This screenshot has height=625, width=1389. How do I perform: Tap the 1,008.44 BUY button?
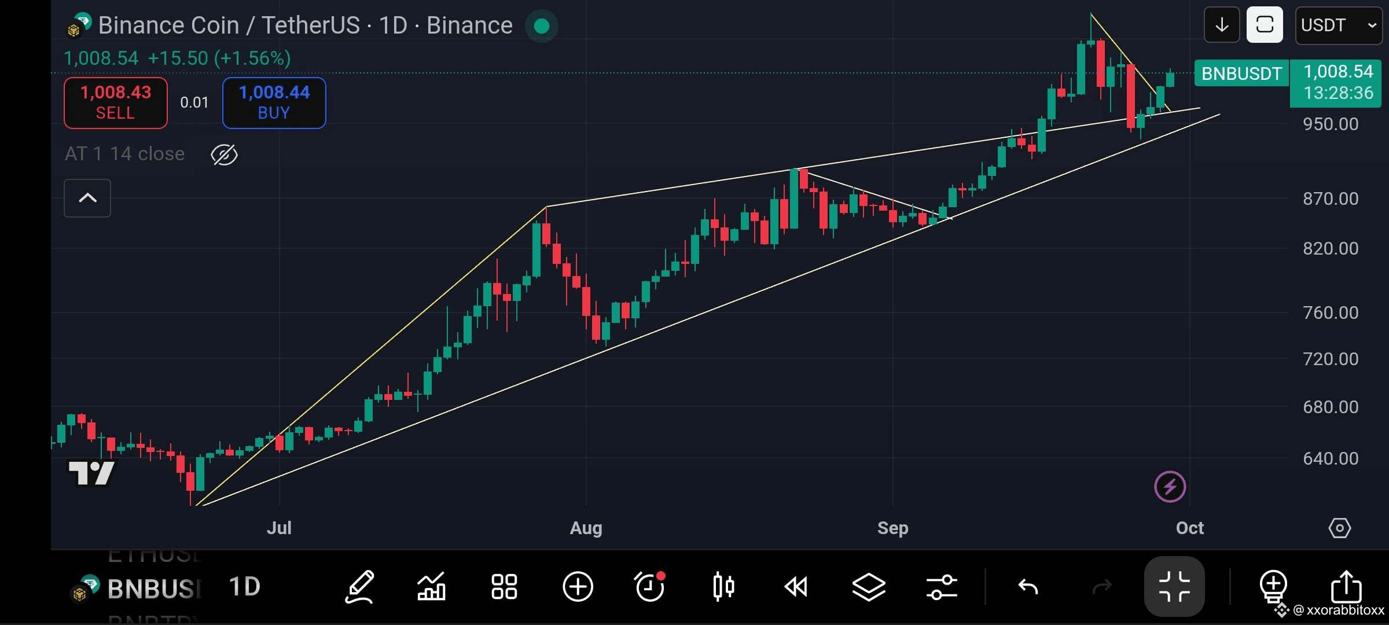tap(274, 102)
